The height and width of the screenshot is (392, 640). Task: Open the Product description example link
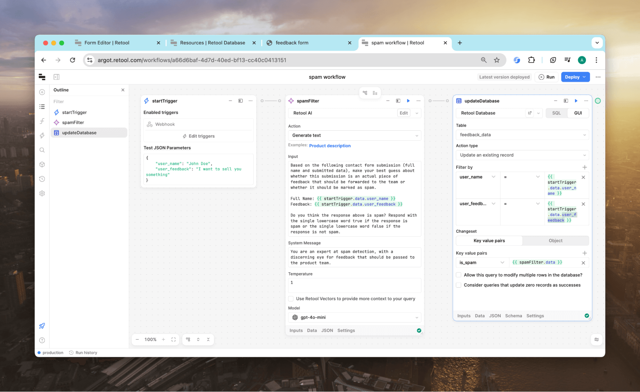click(330, 146)
